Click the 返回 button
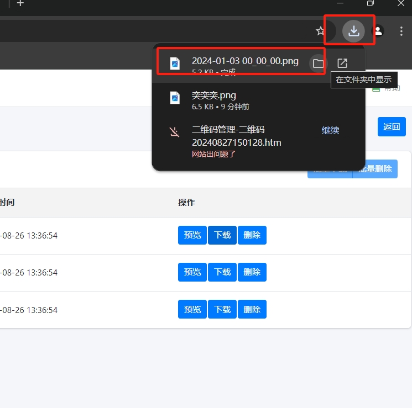The height and width of the screenshot is (408, 412). point(392,126)
